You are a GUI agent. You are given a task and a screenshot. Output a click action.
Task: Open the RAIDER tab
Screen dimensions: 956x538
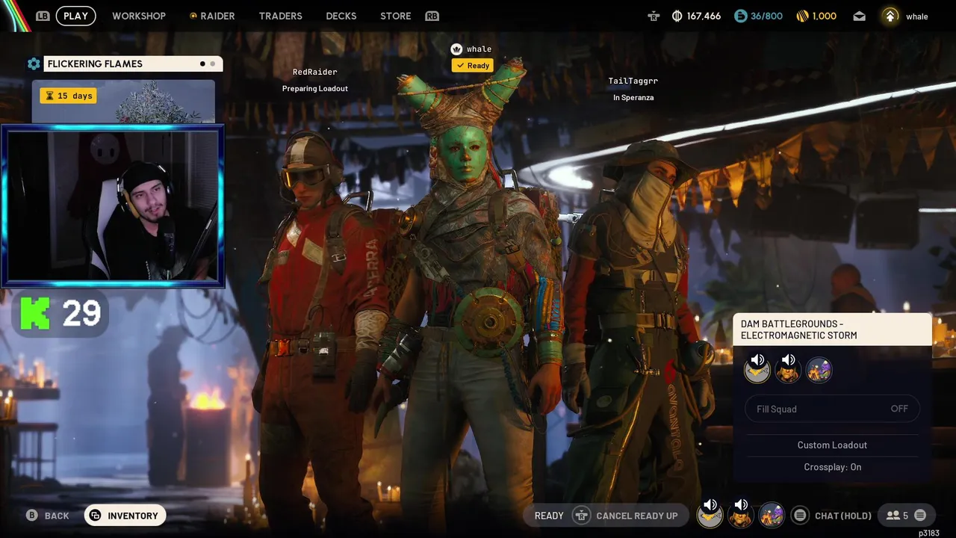(212, 16)
